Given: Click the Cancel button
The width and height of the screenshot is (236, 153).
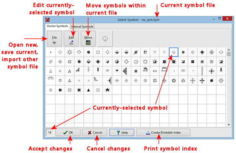Looking at the screenshot, I should pyautogui.click(x=94, y=132).
